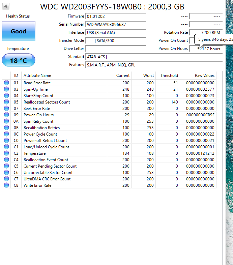Click the threshold value 51

point(176,83)
